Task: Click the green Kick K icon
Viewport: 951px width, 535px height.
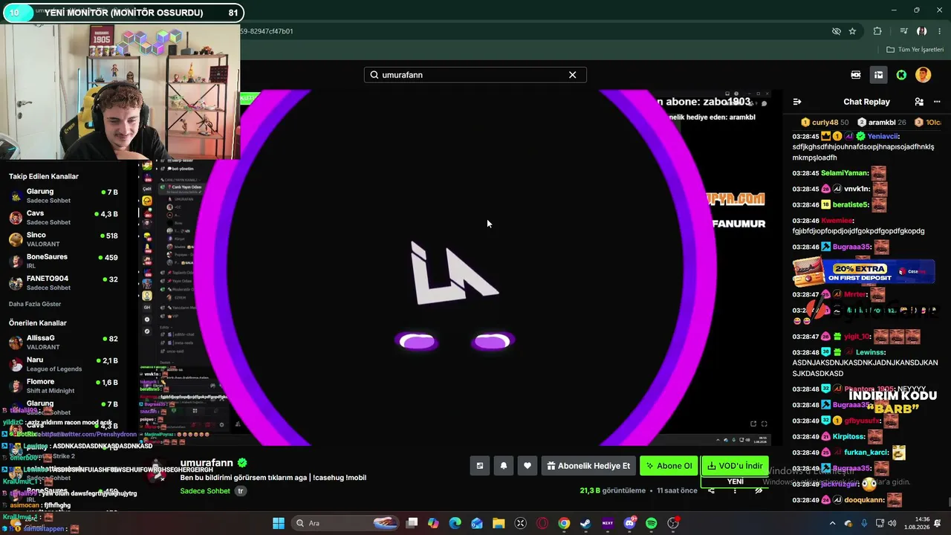Action: point(901,75)
